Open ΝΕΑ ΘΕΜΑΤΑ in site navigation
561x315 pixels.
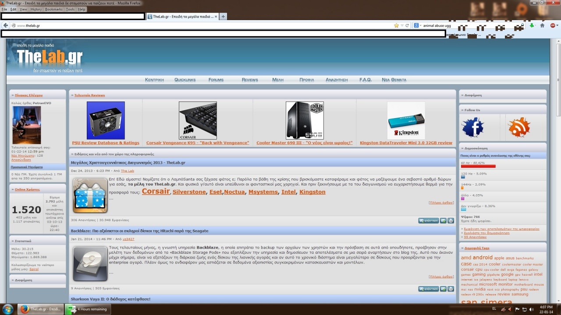(394, 80)
